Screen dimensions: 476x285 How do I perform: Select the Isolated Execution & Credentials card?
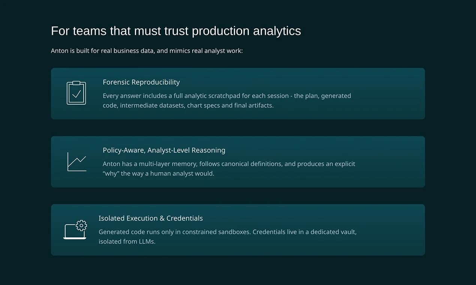[238, 229]
